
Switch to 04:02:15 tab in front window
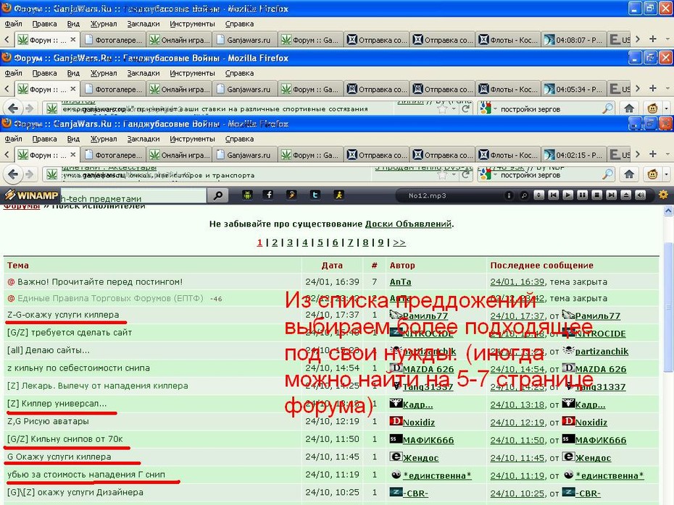click(x=574, y=155)
